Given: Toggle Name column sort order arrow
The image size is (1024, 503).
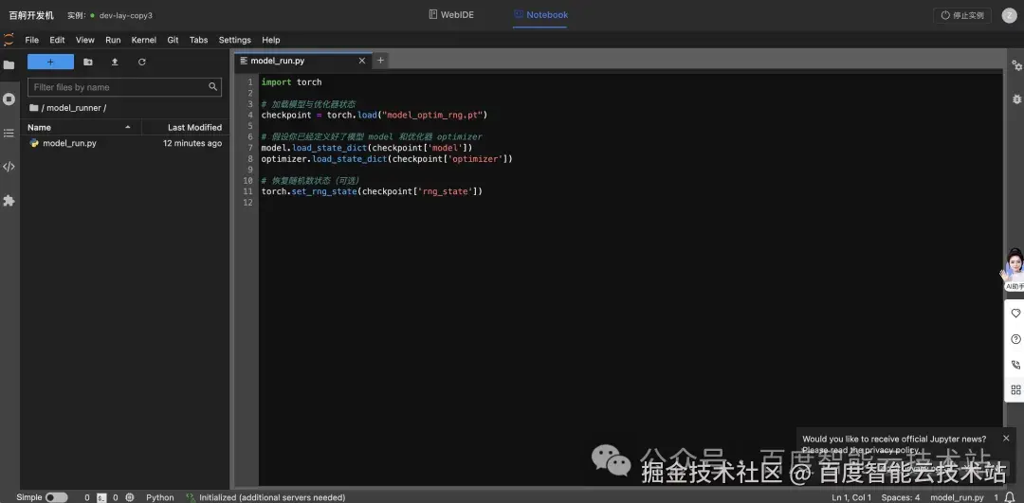Looking at the screenshot, I should coord(128,127).
